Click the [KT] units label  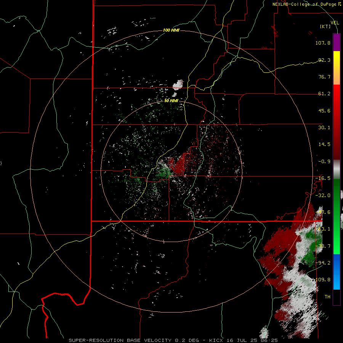pos(325,27)
